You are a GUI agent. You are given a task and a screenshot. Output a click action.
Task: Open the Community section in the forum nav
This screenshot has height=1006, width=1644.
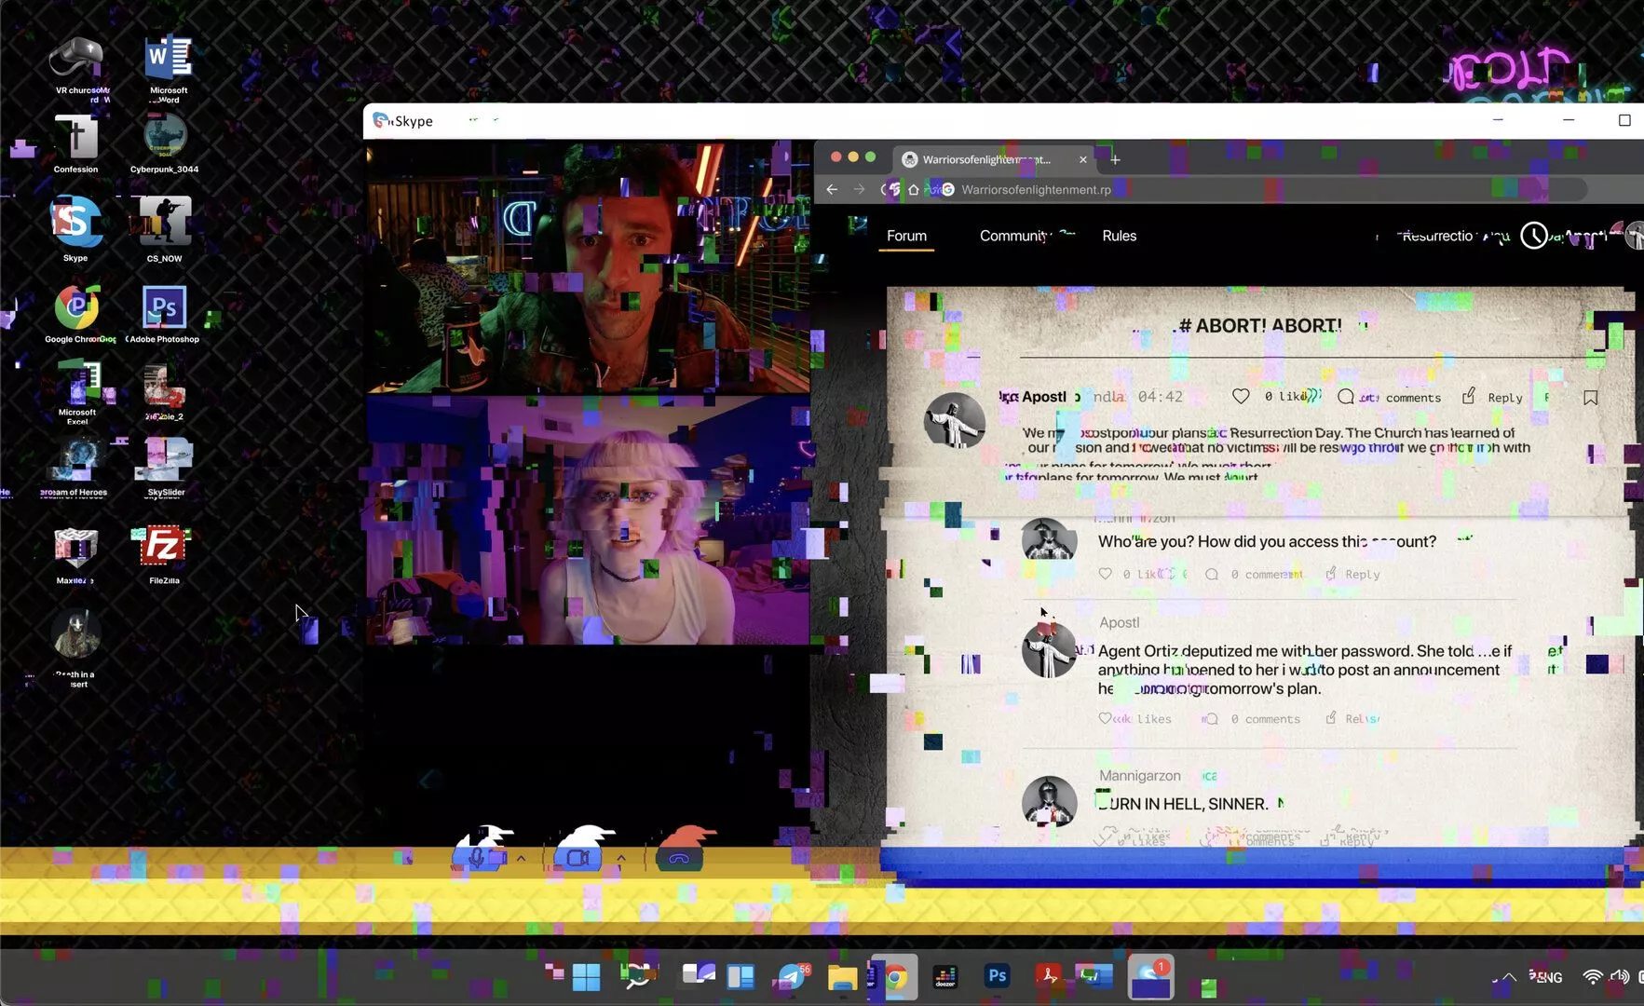click(x=1013, y=236)
